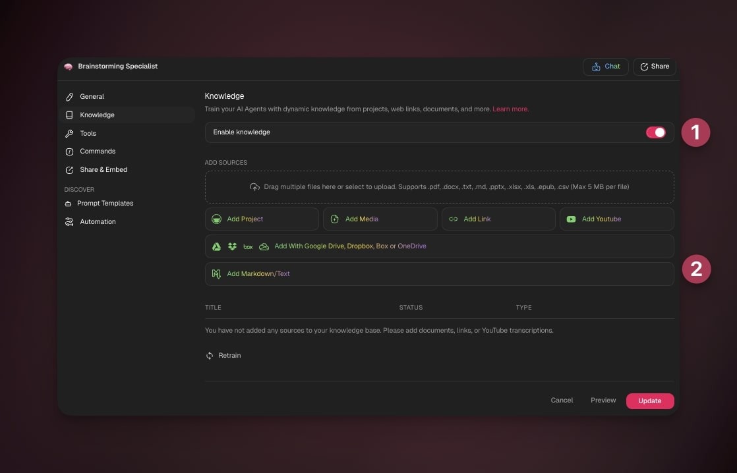Open the Chat button at top
The width and height of the screenshot is (737, 473).
coord(605,67)
